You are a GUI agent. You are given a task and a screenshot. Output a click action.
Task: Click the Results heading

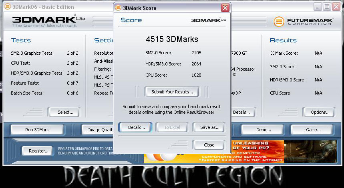point(283,40)
